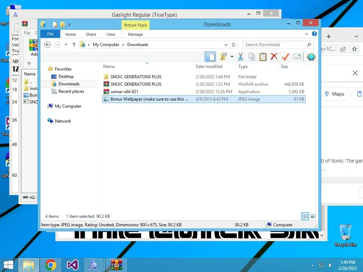The height and width of the screenshot is (272, 363).
Task: Click the magnifier icon in the search box
Action: 309,45
